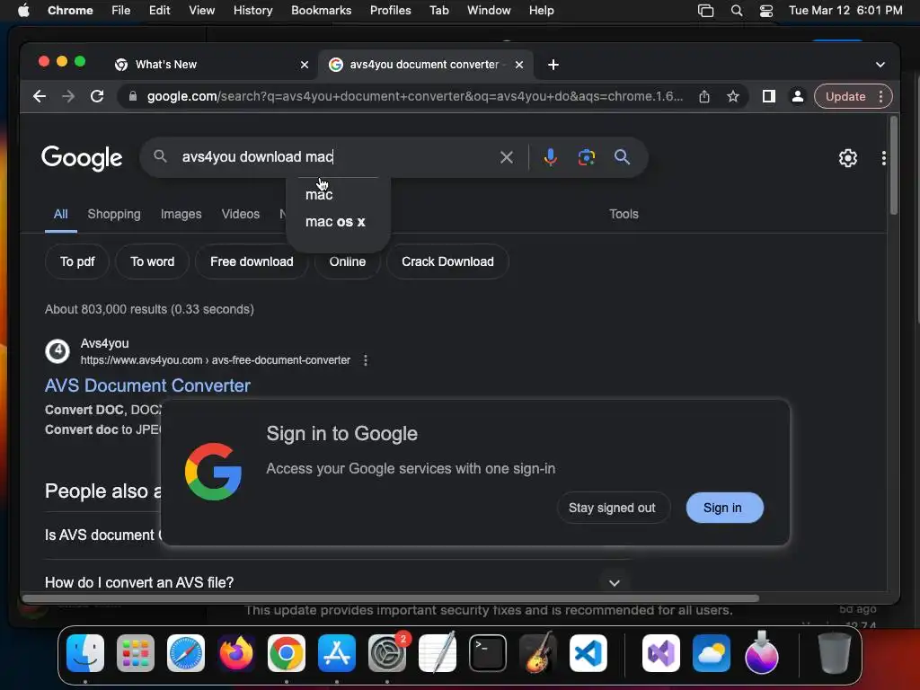This screenshot has width=920, height=690.
Task: Clear the search box with the X
Action: click(x=507, y=157)
